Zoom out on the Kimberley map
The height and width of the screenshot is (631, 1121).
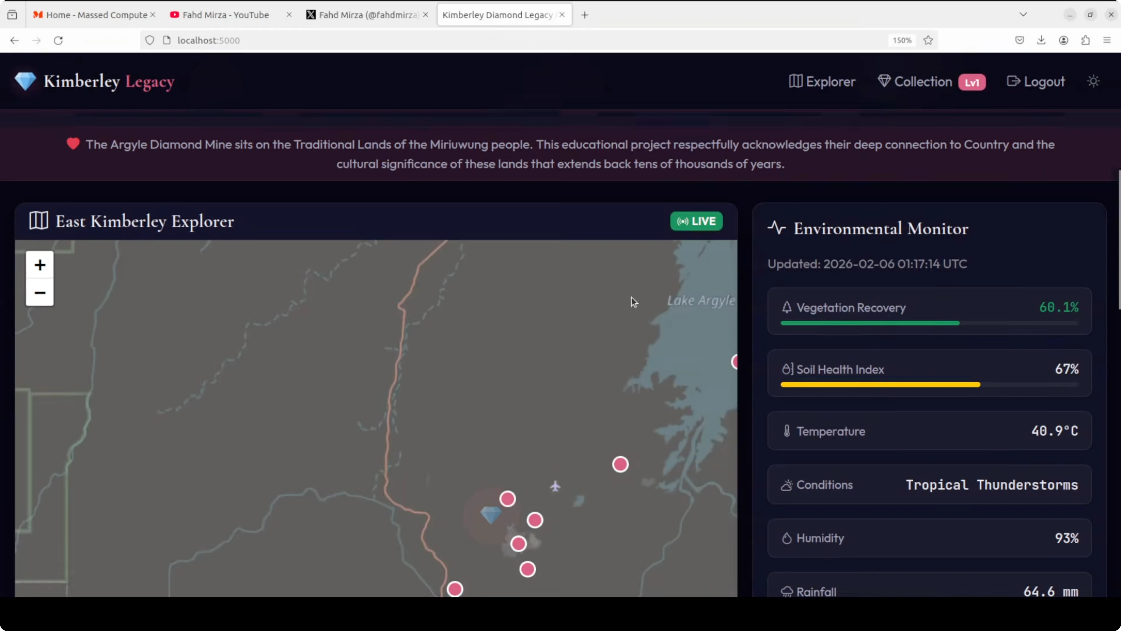tap(40, 293)
